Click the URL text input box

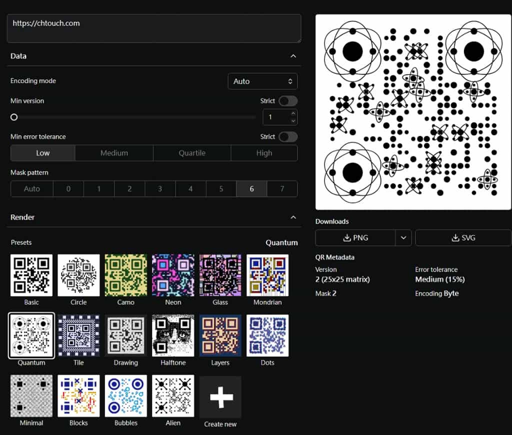coord(154,28)
